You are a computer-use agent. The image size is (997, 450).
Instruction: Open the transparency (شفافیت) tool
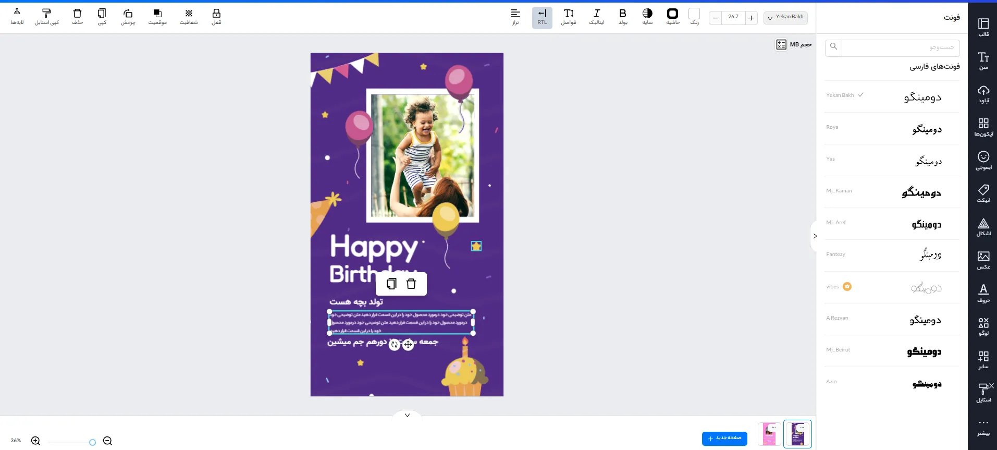point(189,16)
